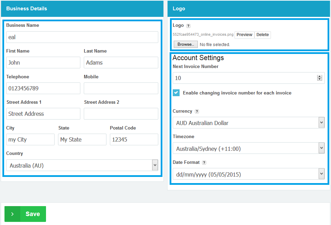Focus the empty Street Address 2 field

pos(121,114)
